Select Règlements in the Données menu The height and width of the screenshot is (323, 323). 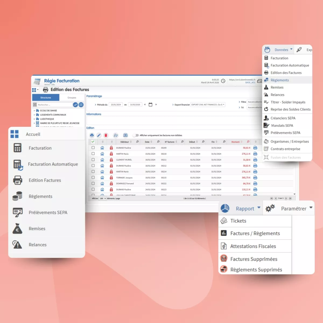pos(280,80)
